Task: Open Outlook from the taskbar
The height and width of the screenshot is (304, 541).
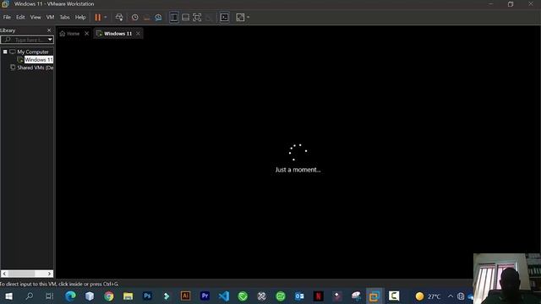Action: pos(299,296)
